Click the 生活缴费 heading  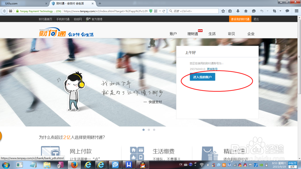[163, 151]
